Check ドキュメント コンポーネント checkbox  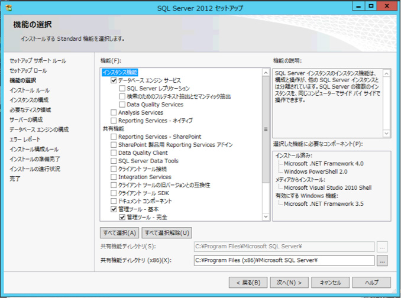point(114,201)
